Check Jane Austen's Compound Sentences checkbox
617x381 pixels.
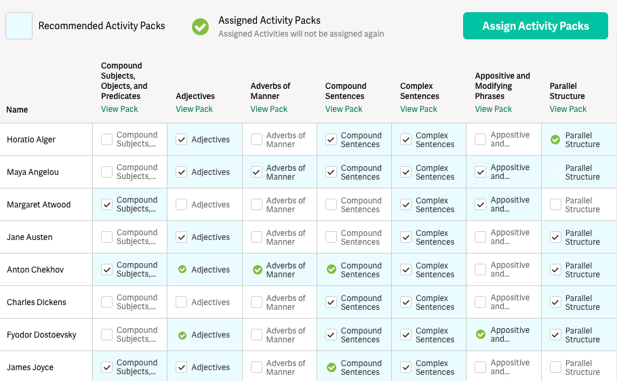click(x=332, y=237)
